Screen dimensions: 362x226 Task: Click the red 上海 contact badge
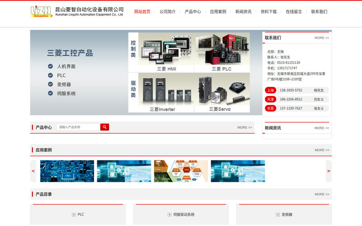click(271, 90)
